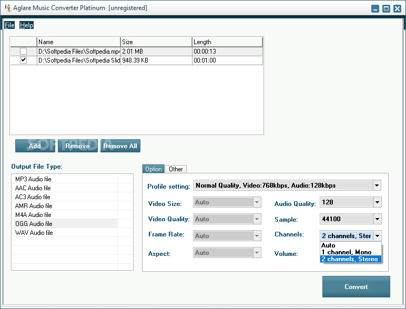
Task: Choose Auto in Channels list
Action: point(351,245)
